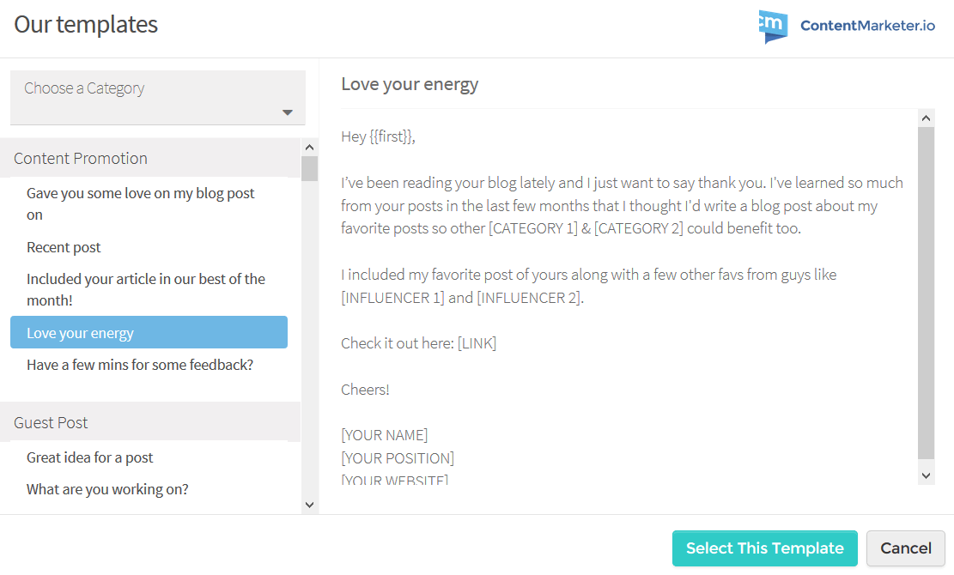Select the Love your energy template
This screenshot has width=954, height=575.
149,332
